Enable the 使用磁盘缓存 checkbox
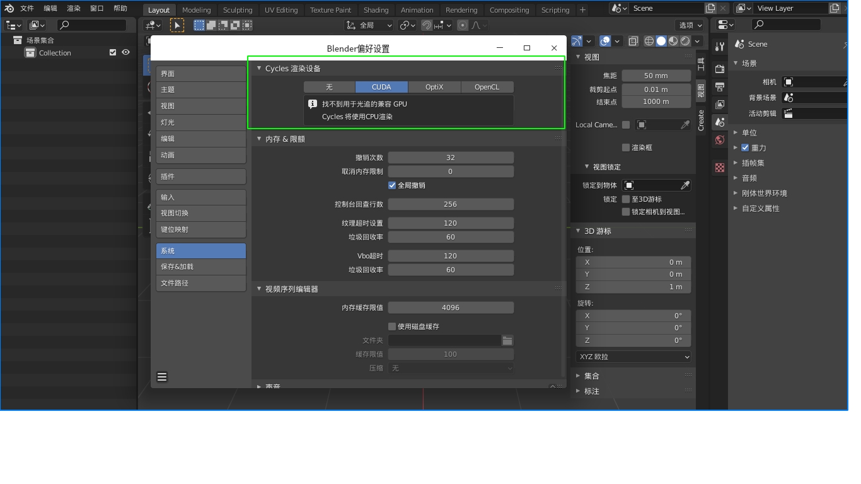 [392, 326]
